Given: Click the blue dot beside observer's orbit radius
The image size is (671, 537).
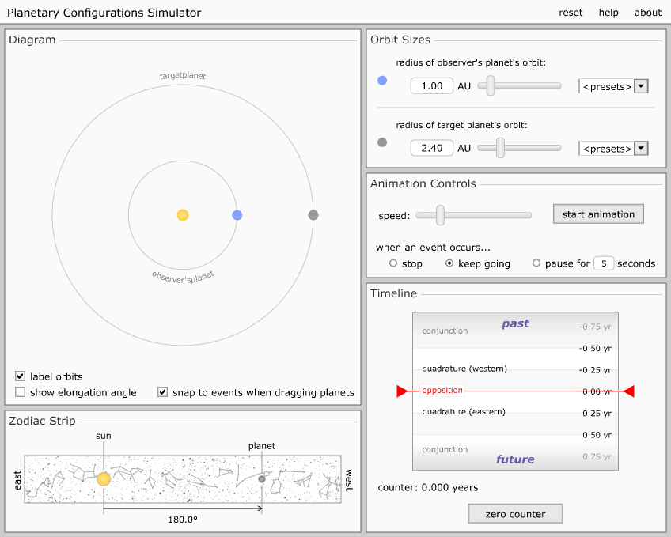Looking at the screenshot, I should pos(382,81).
